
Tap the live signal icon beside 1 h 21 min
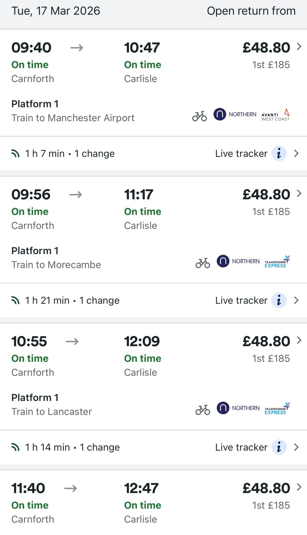click(16, 300)
